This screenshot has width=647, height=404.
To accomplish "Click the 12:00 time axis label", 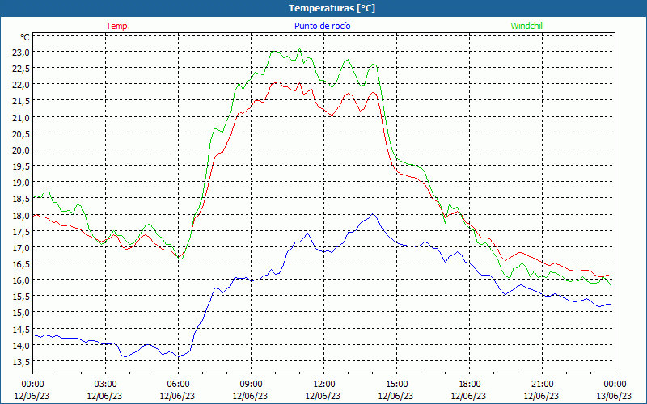I will pos(323,385).
